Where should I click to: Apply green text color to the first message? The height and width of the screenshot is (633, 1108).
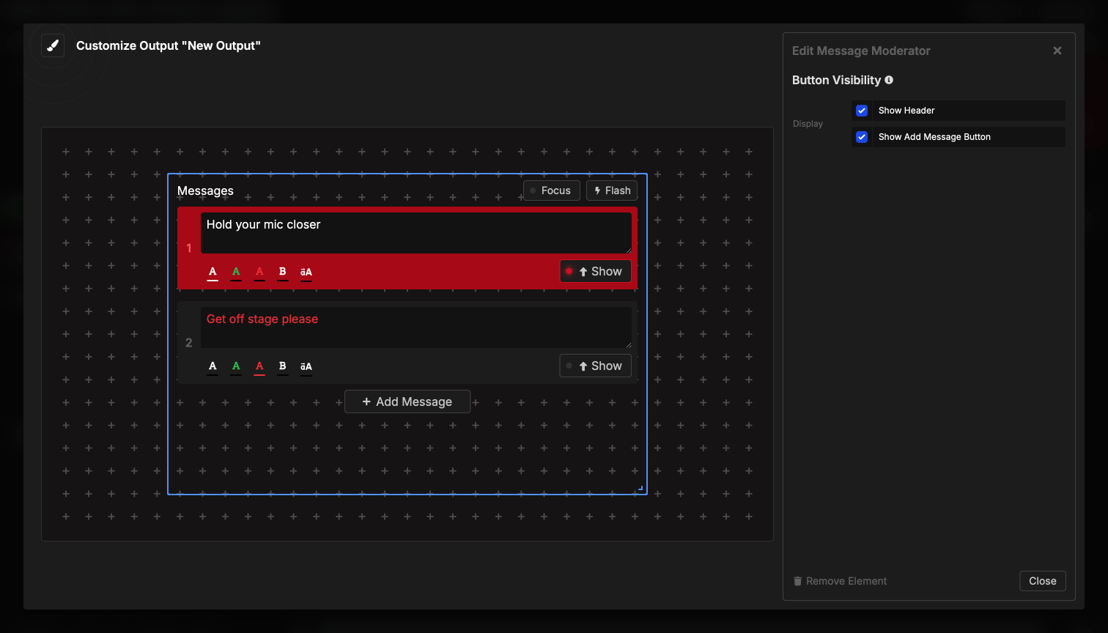tap(236, 271)
